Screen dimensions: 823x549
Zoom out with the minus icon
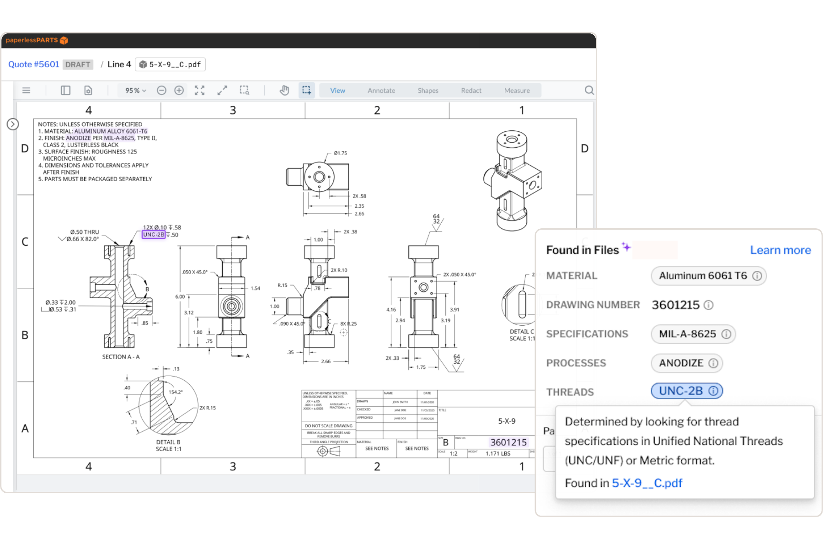tap(161, 91)
